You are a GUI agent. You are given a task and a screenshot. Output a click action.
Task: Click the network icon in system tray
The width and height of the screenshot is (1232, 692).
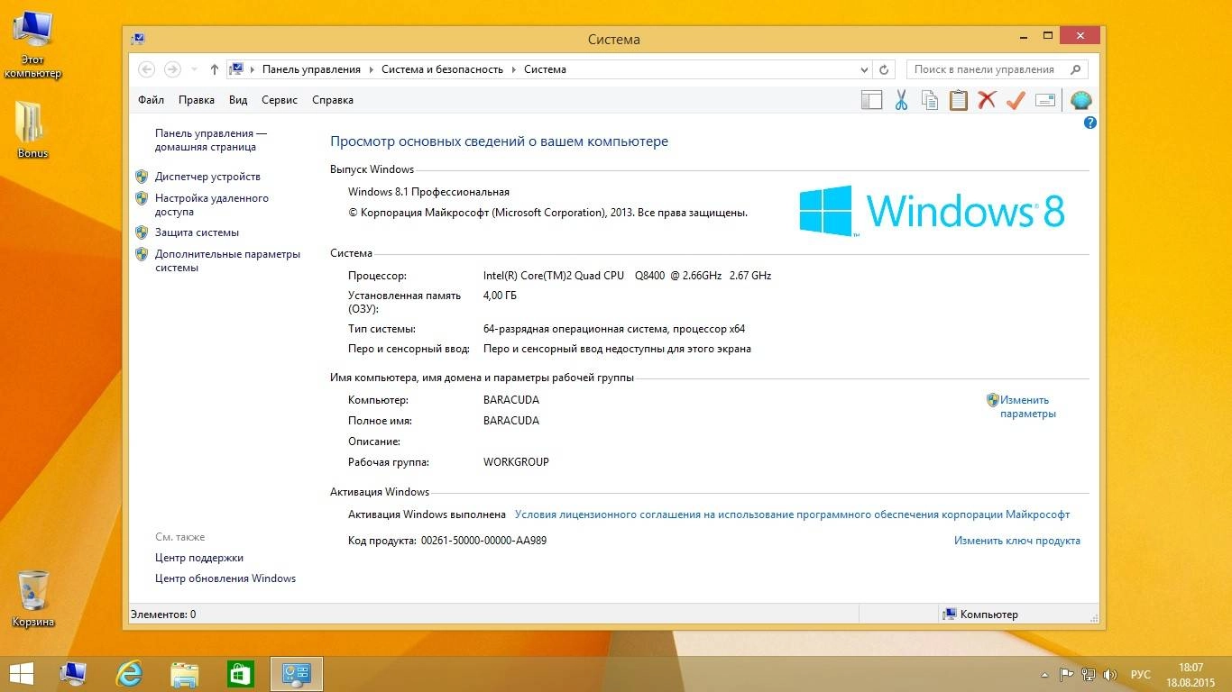click(1089, 674)
